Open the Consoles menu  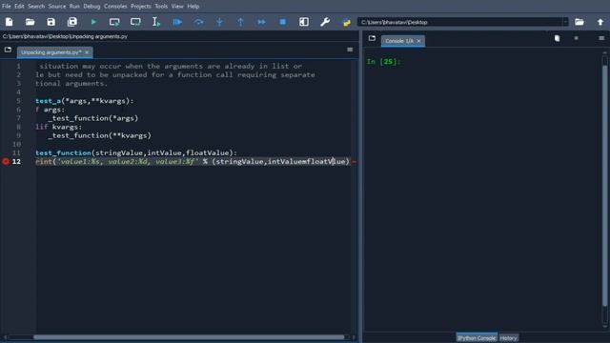[x=115, y=7]
